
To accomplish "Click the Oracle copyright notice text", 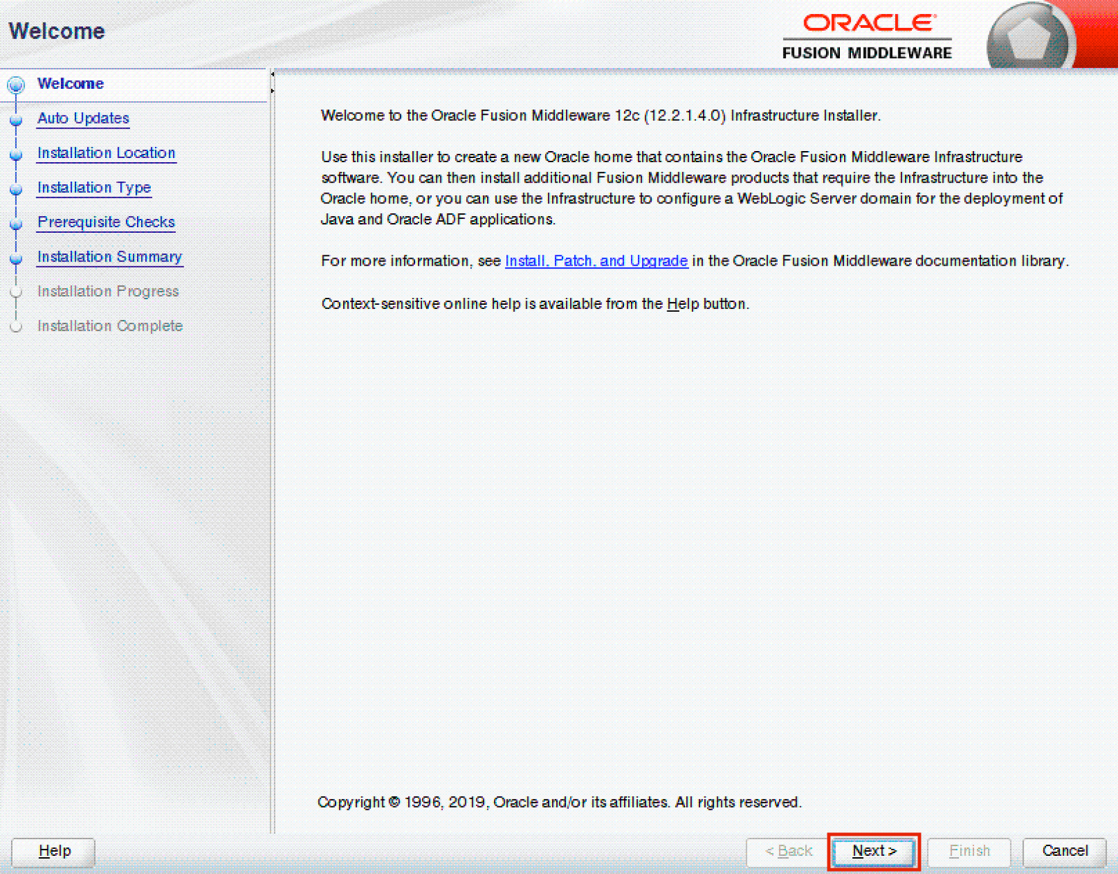I will [x=559, y=802].
